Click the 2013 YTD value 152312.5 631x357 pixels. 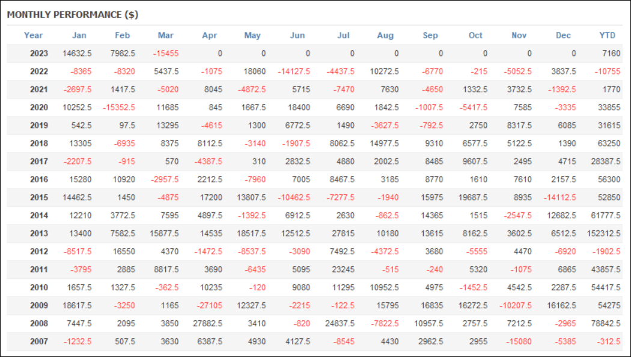(x=603, y=233)
